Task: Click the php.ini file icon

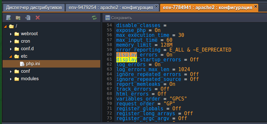Action: point(22,64)
